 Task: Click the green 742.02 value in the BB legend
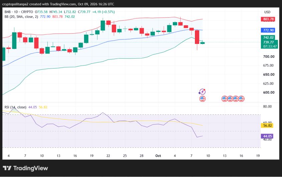pos(70,17)
